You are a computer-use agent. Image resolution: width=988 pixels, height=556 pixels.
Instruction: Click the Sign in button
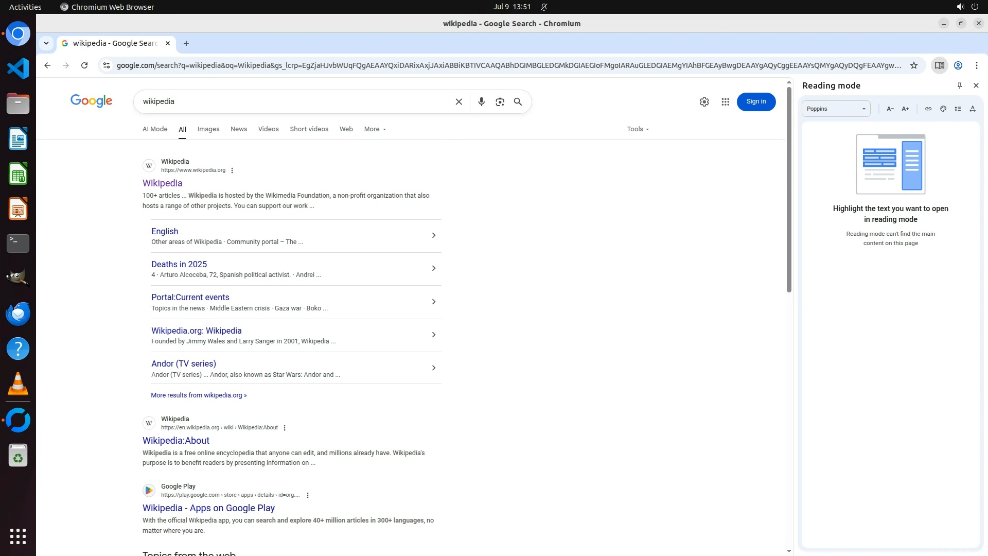756,102
